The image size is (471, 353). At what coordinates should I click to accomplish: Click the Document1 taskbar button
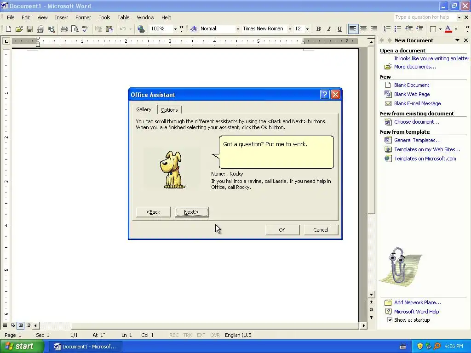pos(85,347)
